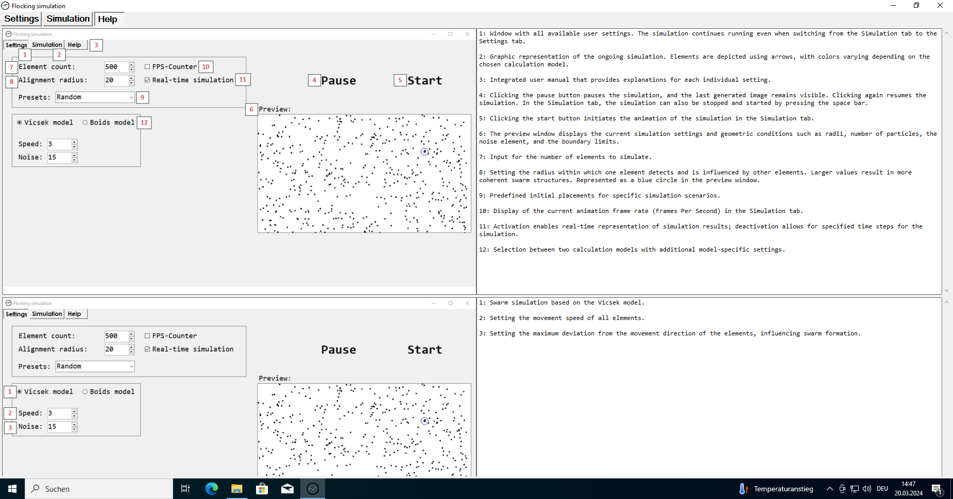Select Vicsek model radio in upper screenshot
Viewport: 953px width, 499px height.
point(20,122)
